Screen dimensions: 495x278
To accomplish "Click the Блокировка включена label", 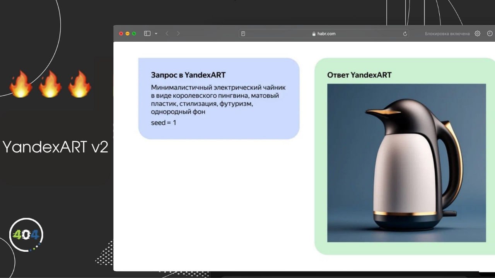I will point(447,34).
